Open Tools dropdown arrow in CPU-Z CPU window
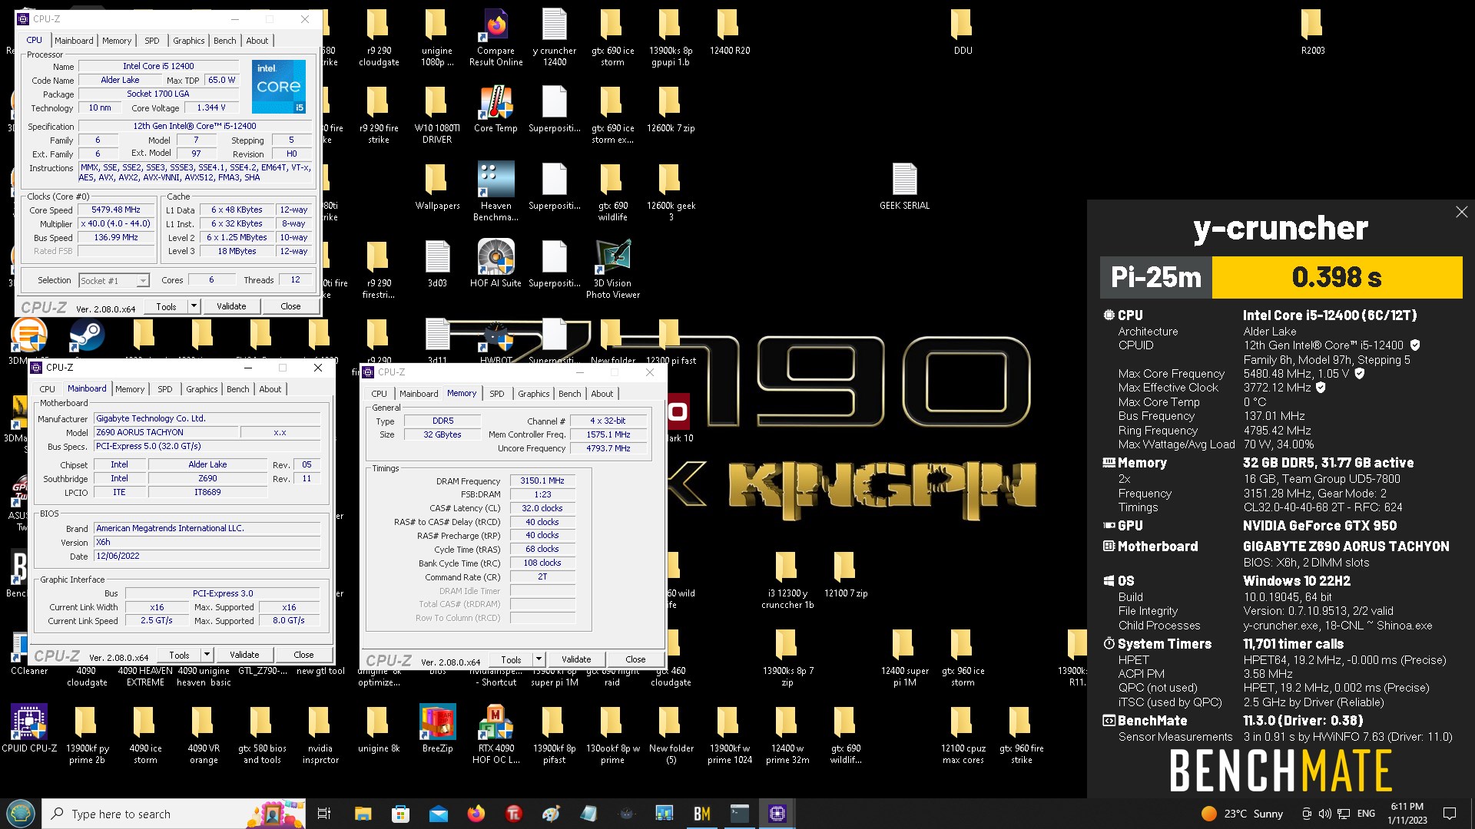The width and height of the screenshot is (1475, 829). [x=194, y=306]
